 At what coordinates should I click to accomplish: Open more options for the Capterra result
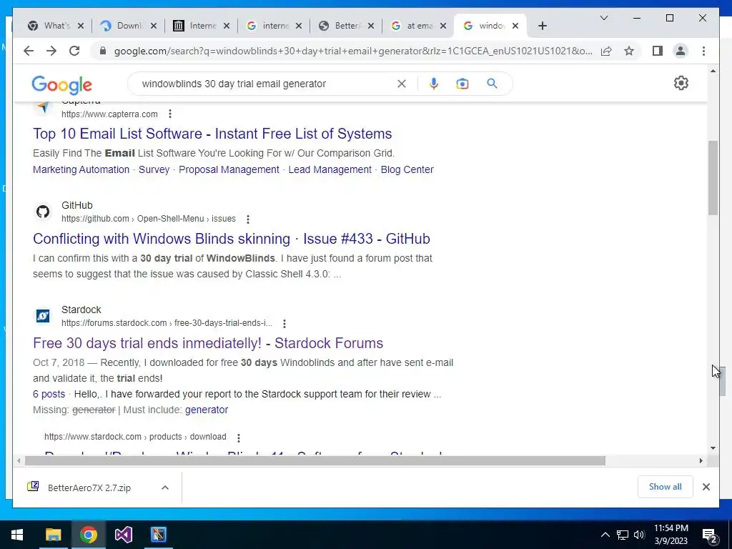tap(170, 114)
